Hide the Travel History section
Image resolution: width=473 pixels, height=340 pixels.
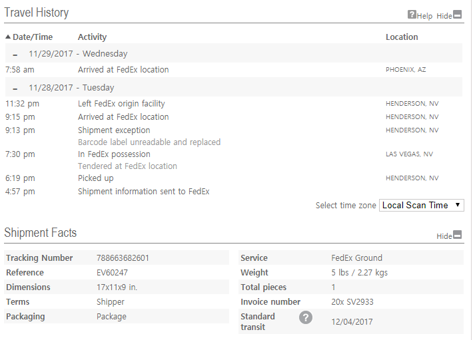(458, 15)
